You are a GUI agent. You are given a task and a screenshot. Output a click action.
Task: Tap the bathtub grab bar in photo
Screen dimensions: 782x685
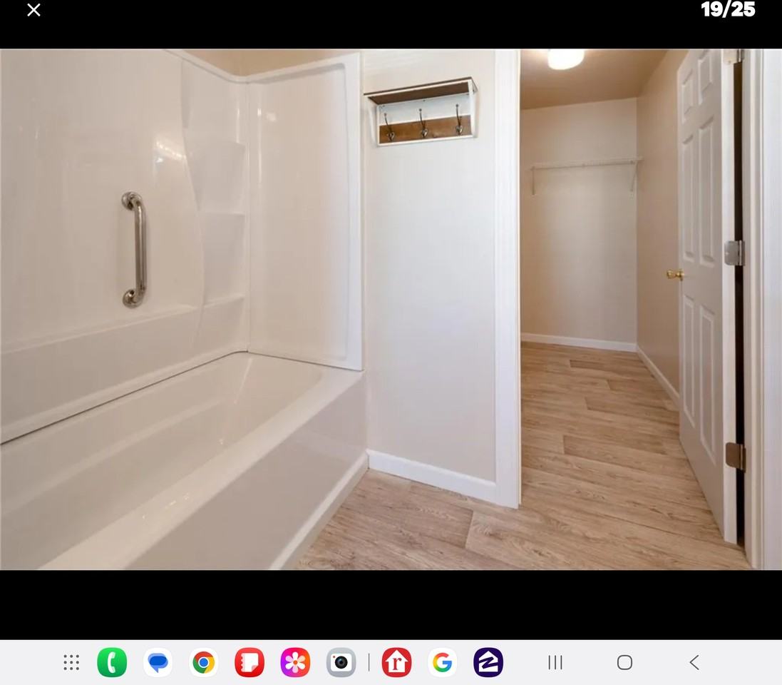point(135,249)
